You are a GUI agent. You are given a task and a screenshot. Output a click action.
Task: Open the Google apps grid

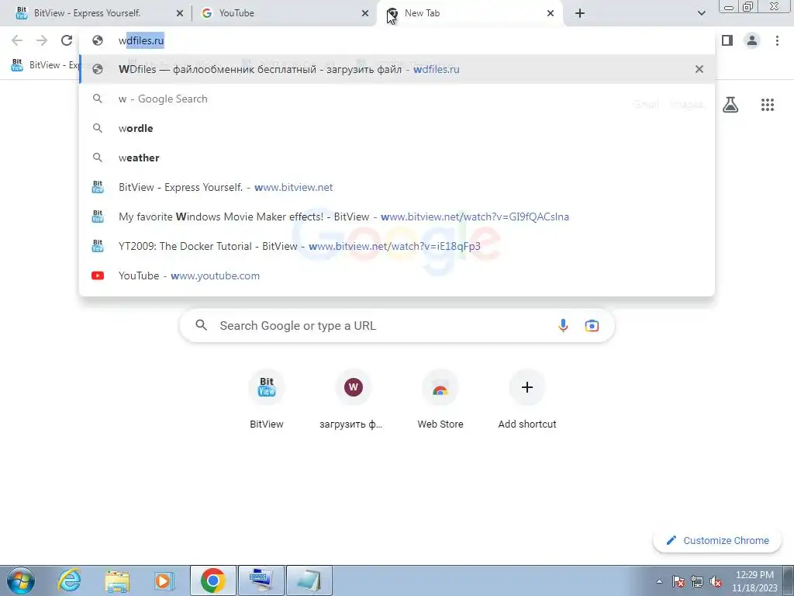click(767, 105)
